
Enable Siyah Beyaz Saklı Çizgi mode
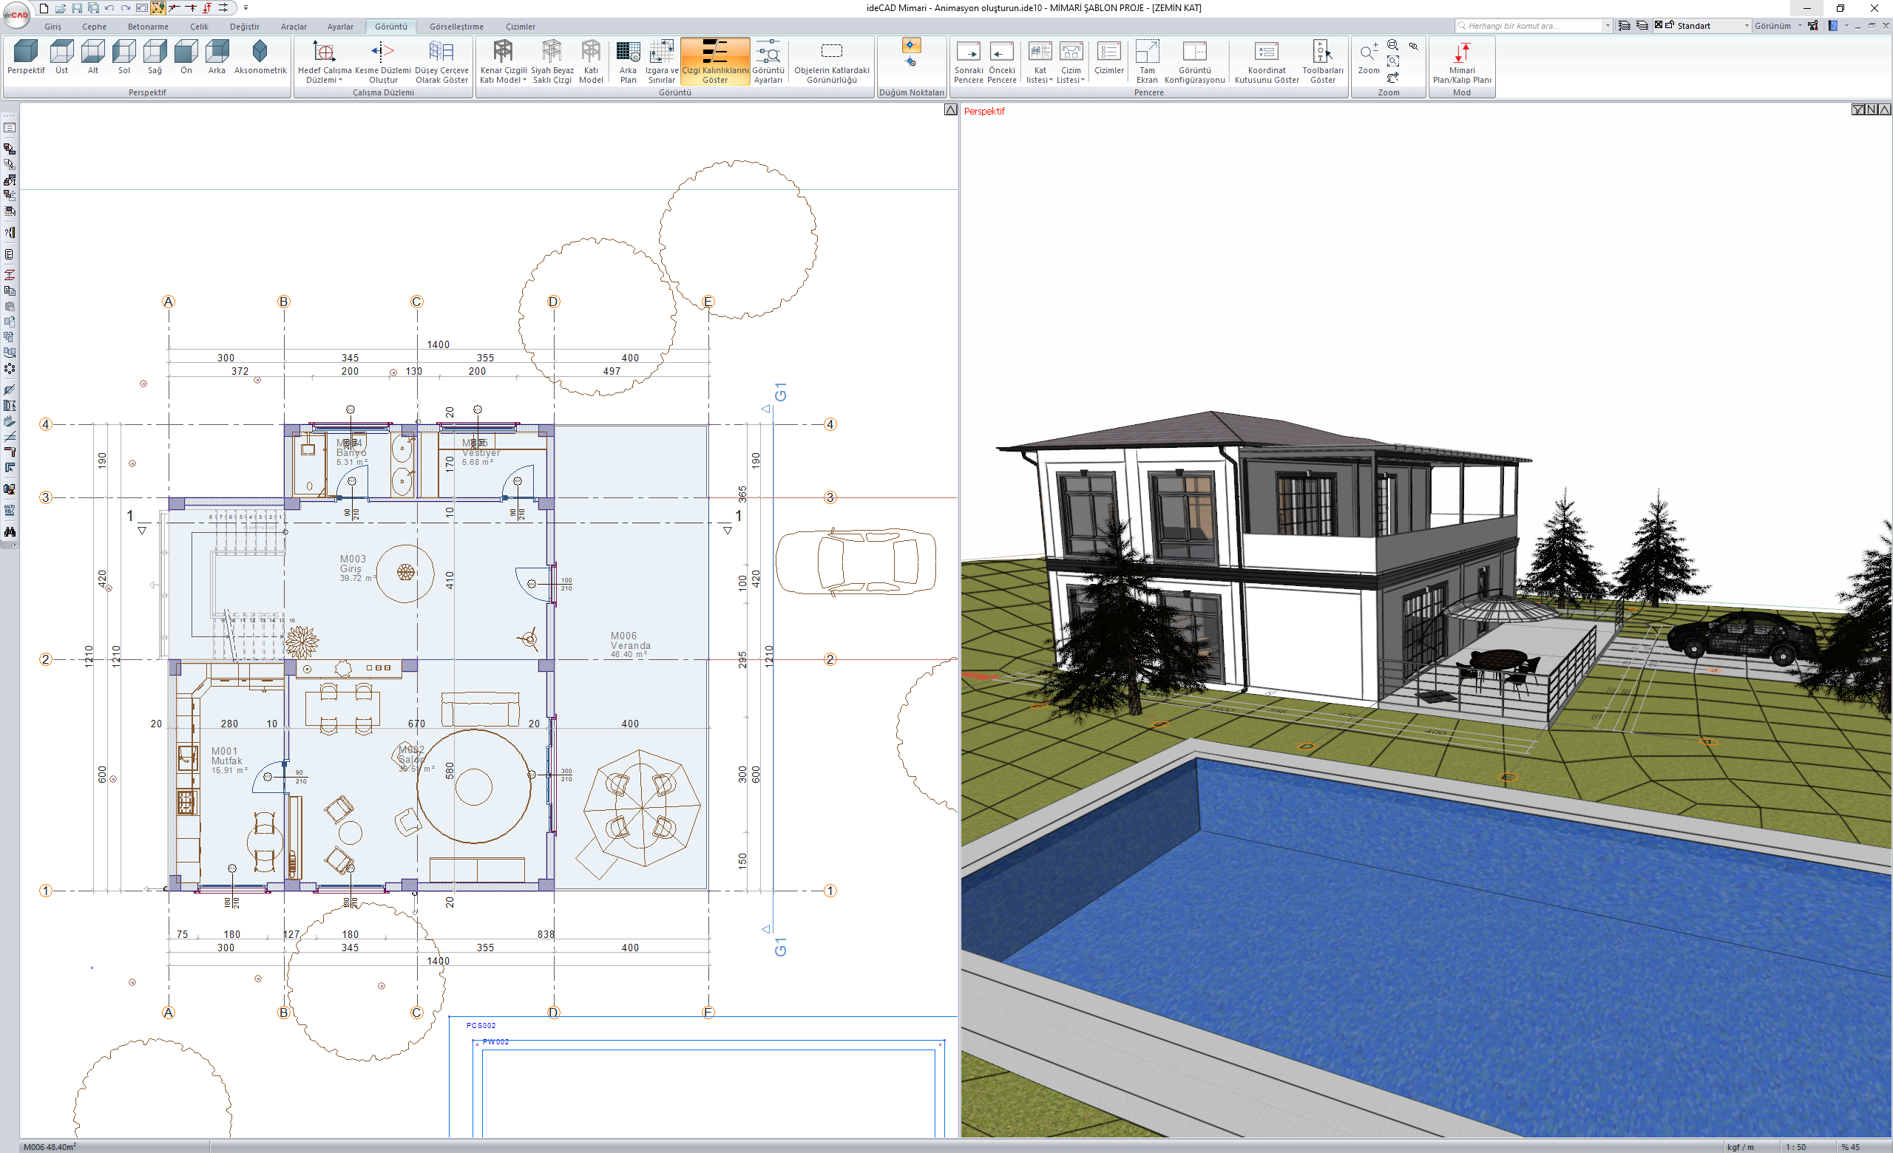(552, 52)
